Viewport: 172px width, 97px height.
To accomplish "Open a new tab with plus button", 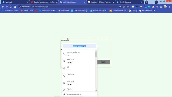I will click(x=146, y=2).
